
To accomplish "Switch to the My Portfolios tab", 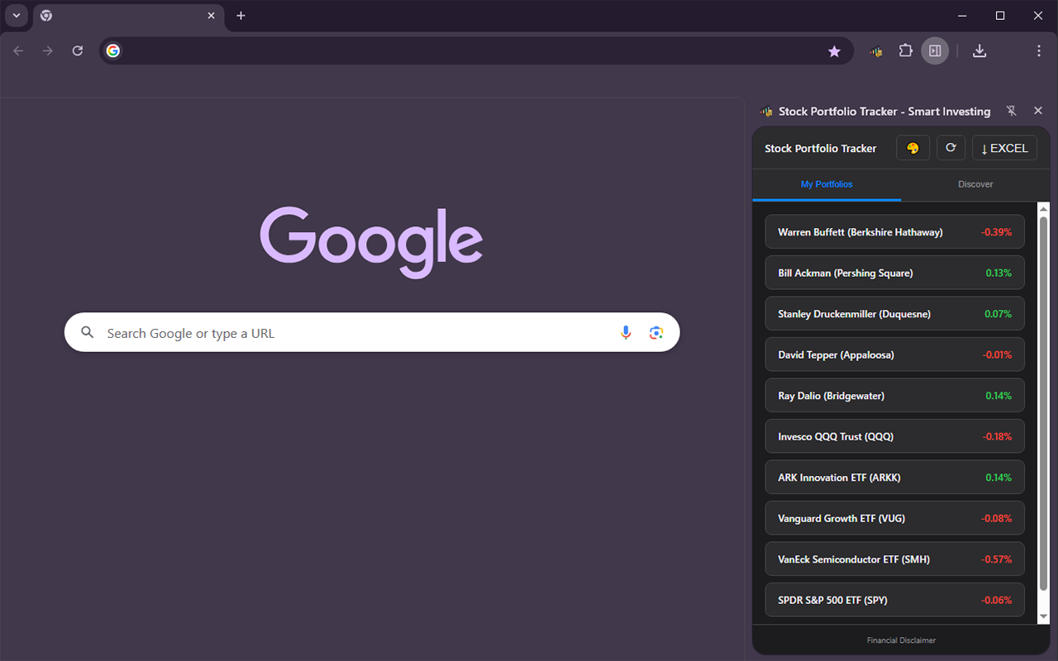I will 827,184.
